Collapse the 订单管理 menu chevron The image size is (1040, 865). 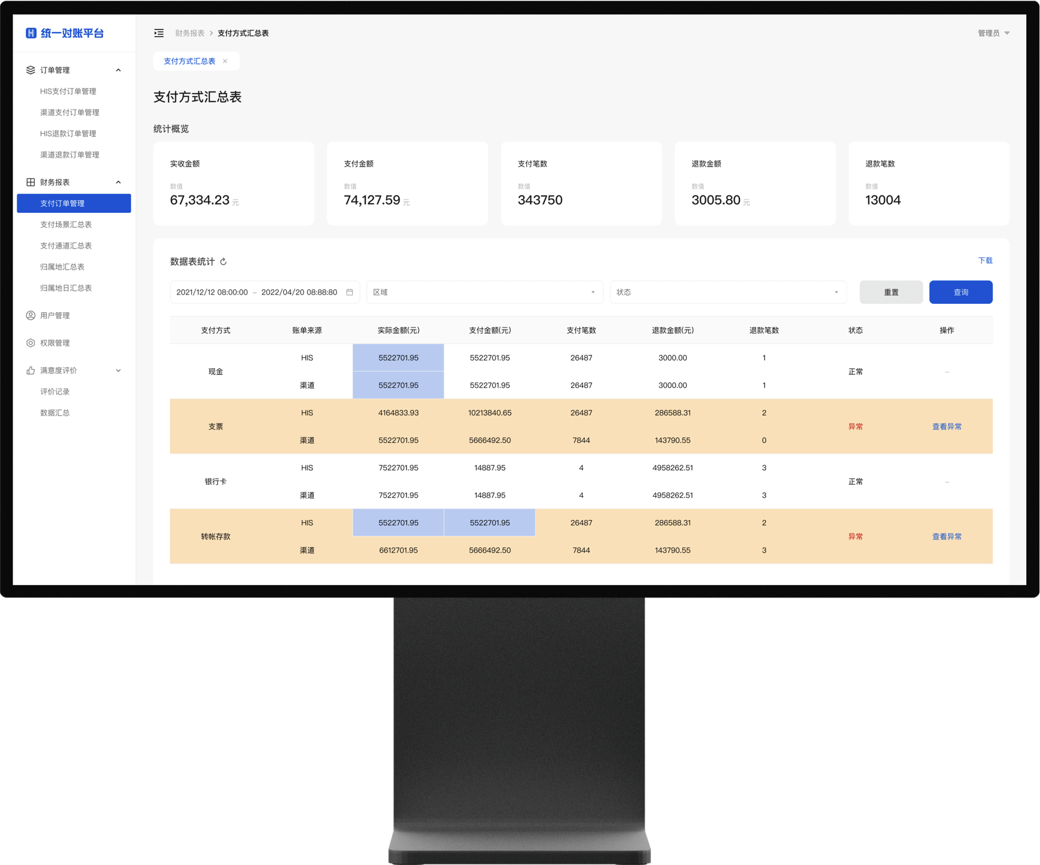118,70
